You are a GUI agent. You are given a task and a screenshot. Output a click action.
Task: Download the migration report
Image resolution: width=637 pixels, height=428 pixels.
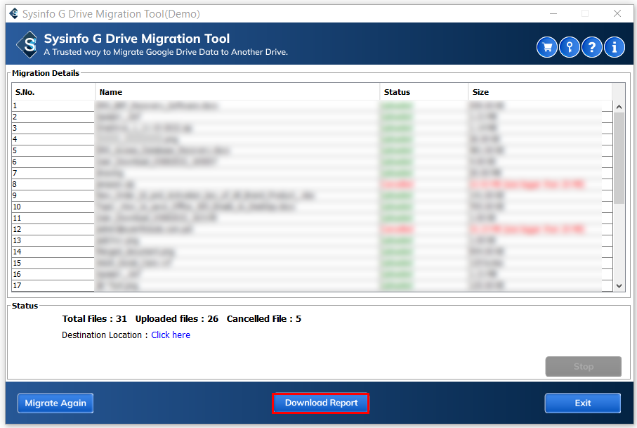pyautogui.click(x=321, y=403)
